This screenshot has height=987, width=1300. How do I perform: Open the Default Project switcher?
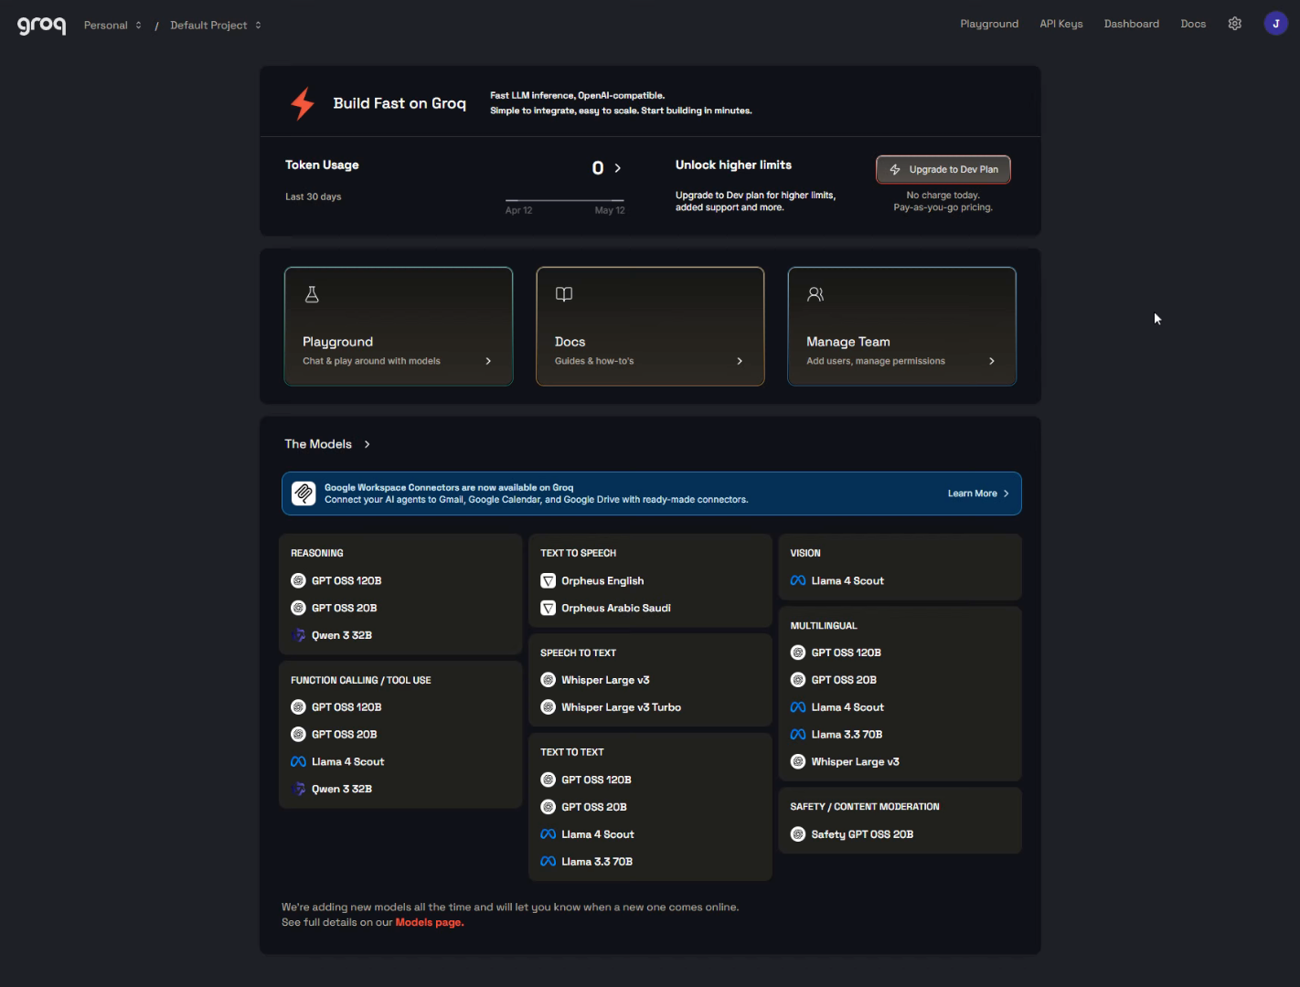click(216, 25)
